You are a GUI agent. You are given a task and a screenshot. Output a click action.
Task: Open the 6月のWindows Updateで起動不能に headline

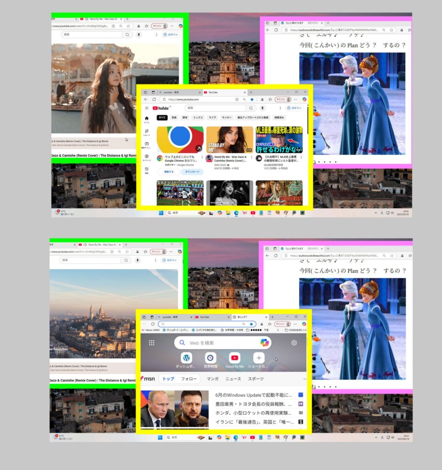click(254, 395)
